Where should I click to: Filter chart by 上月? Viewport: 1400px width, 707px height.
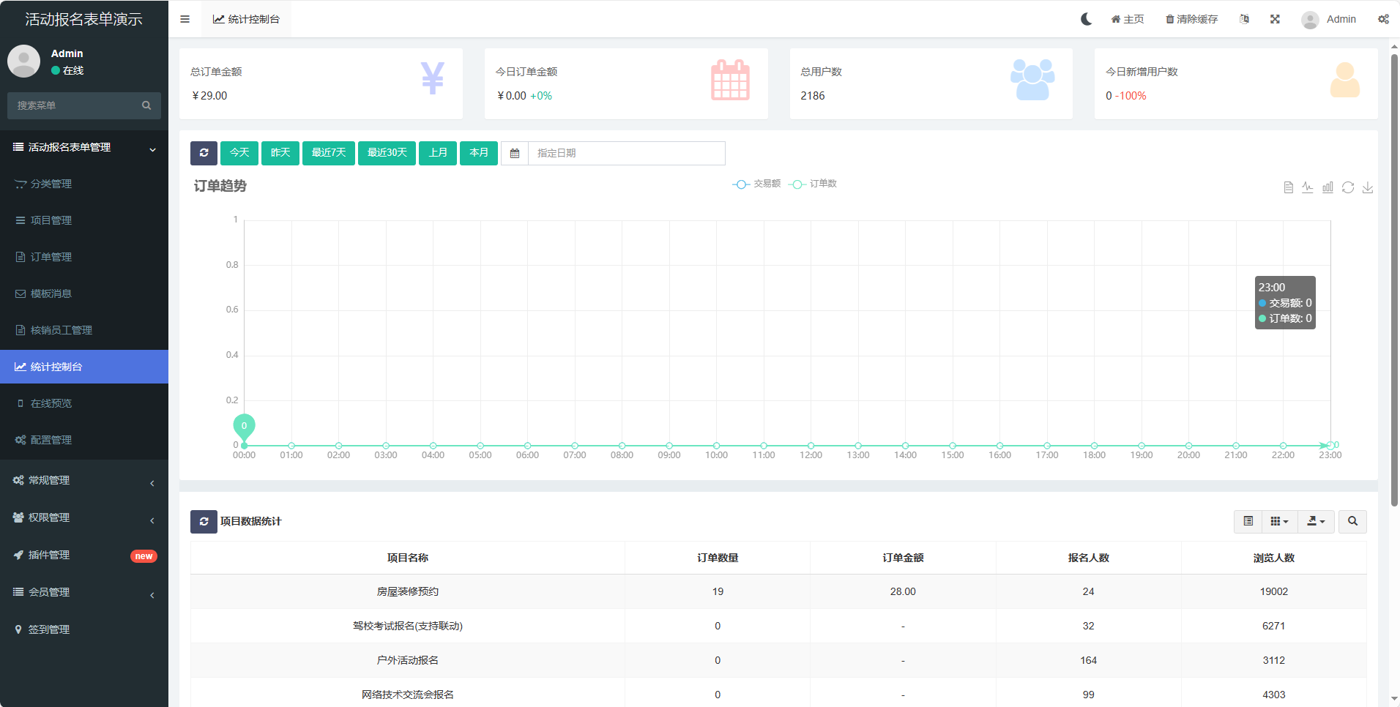(438, 153)
